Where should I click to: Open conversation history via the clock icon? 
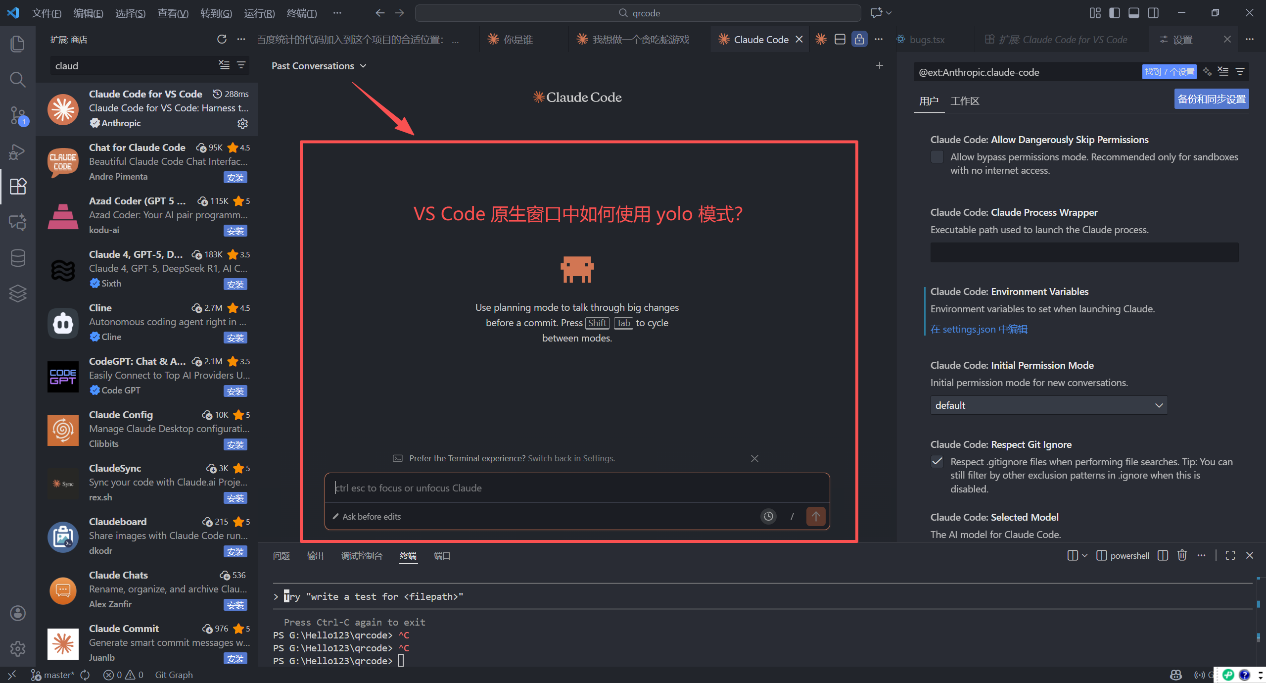coord(768,516)
